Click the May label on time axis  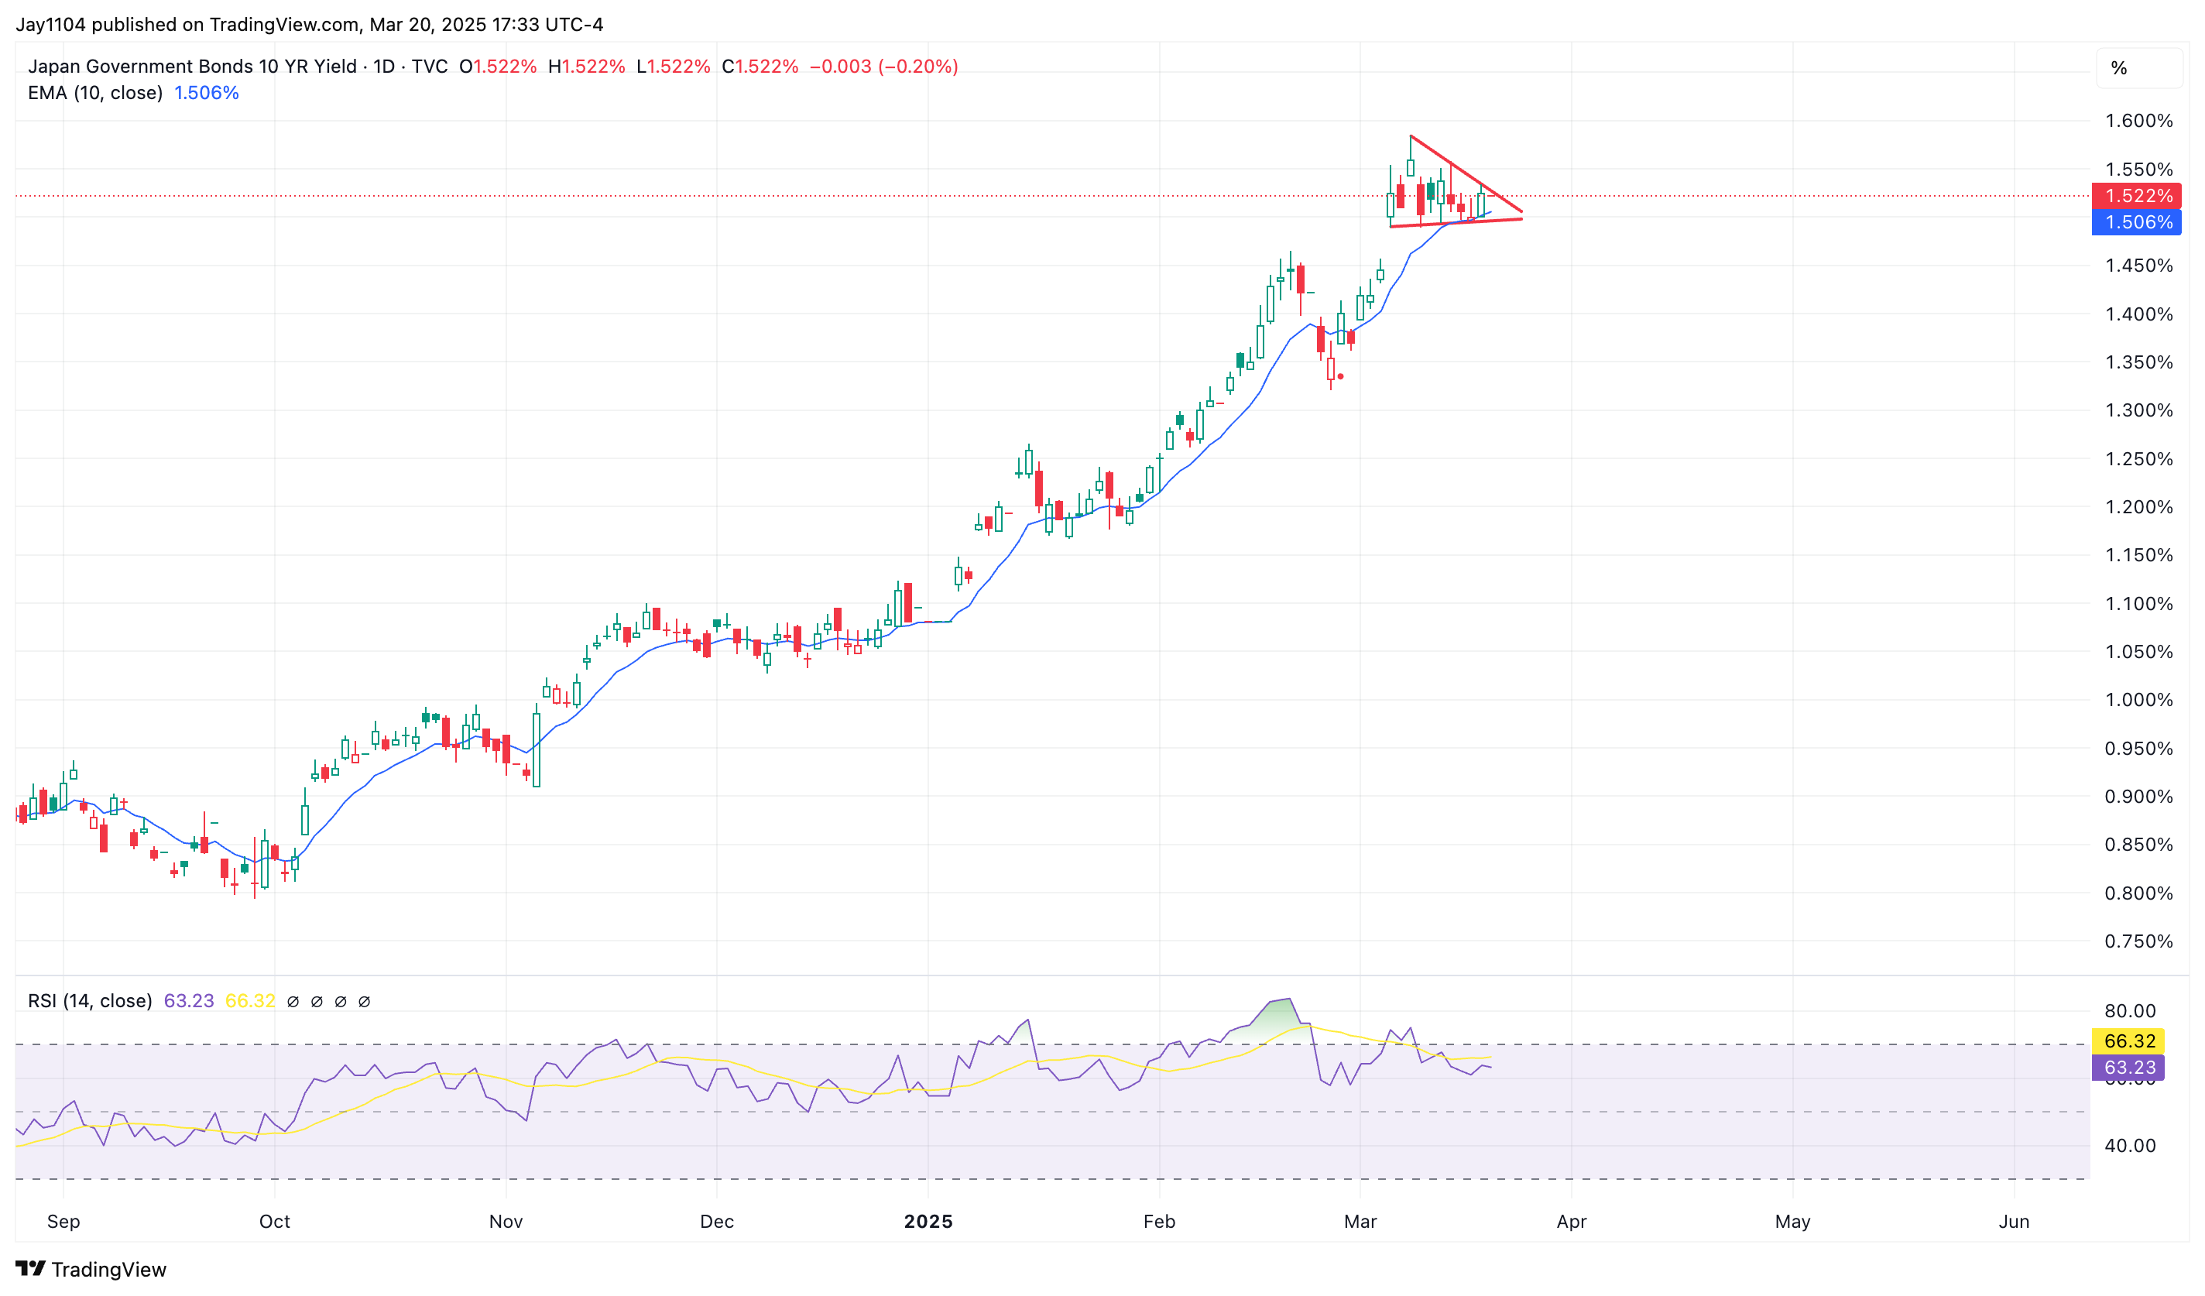1792,1221
